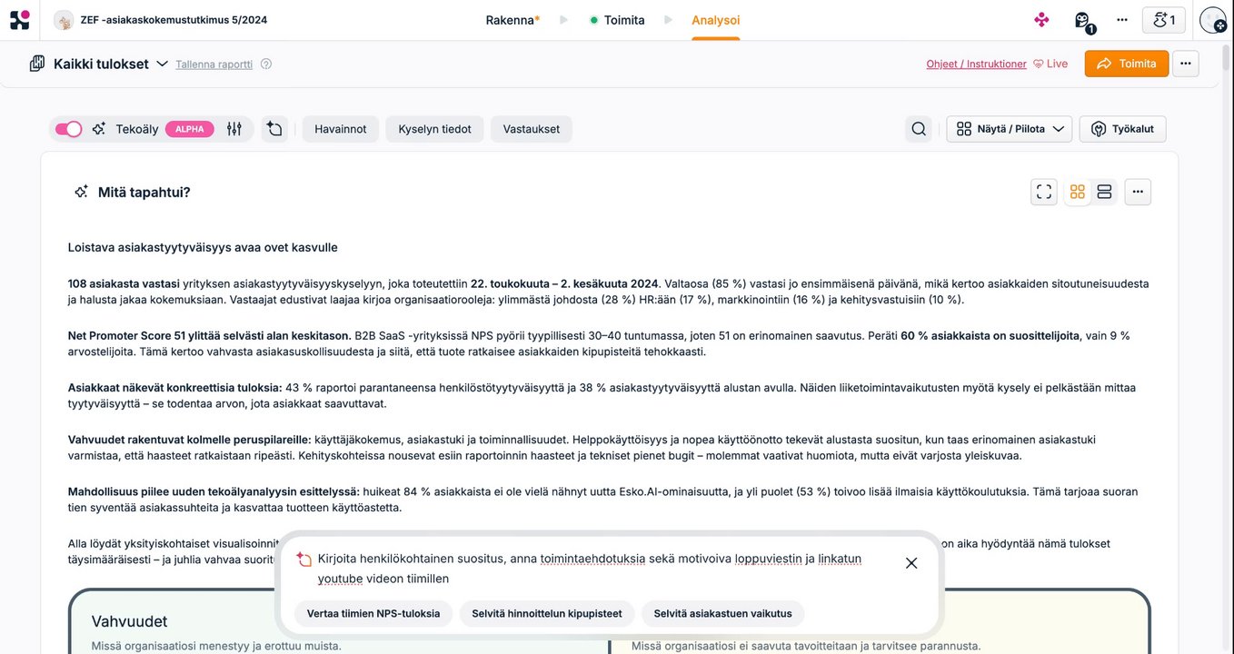This screenshot has height=654, width=1234.
Task: Open Ohjeet / Instruktioner link
Action: 976,64
